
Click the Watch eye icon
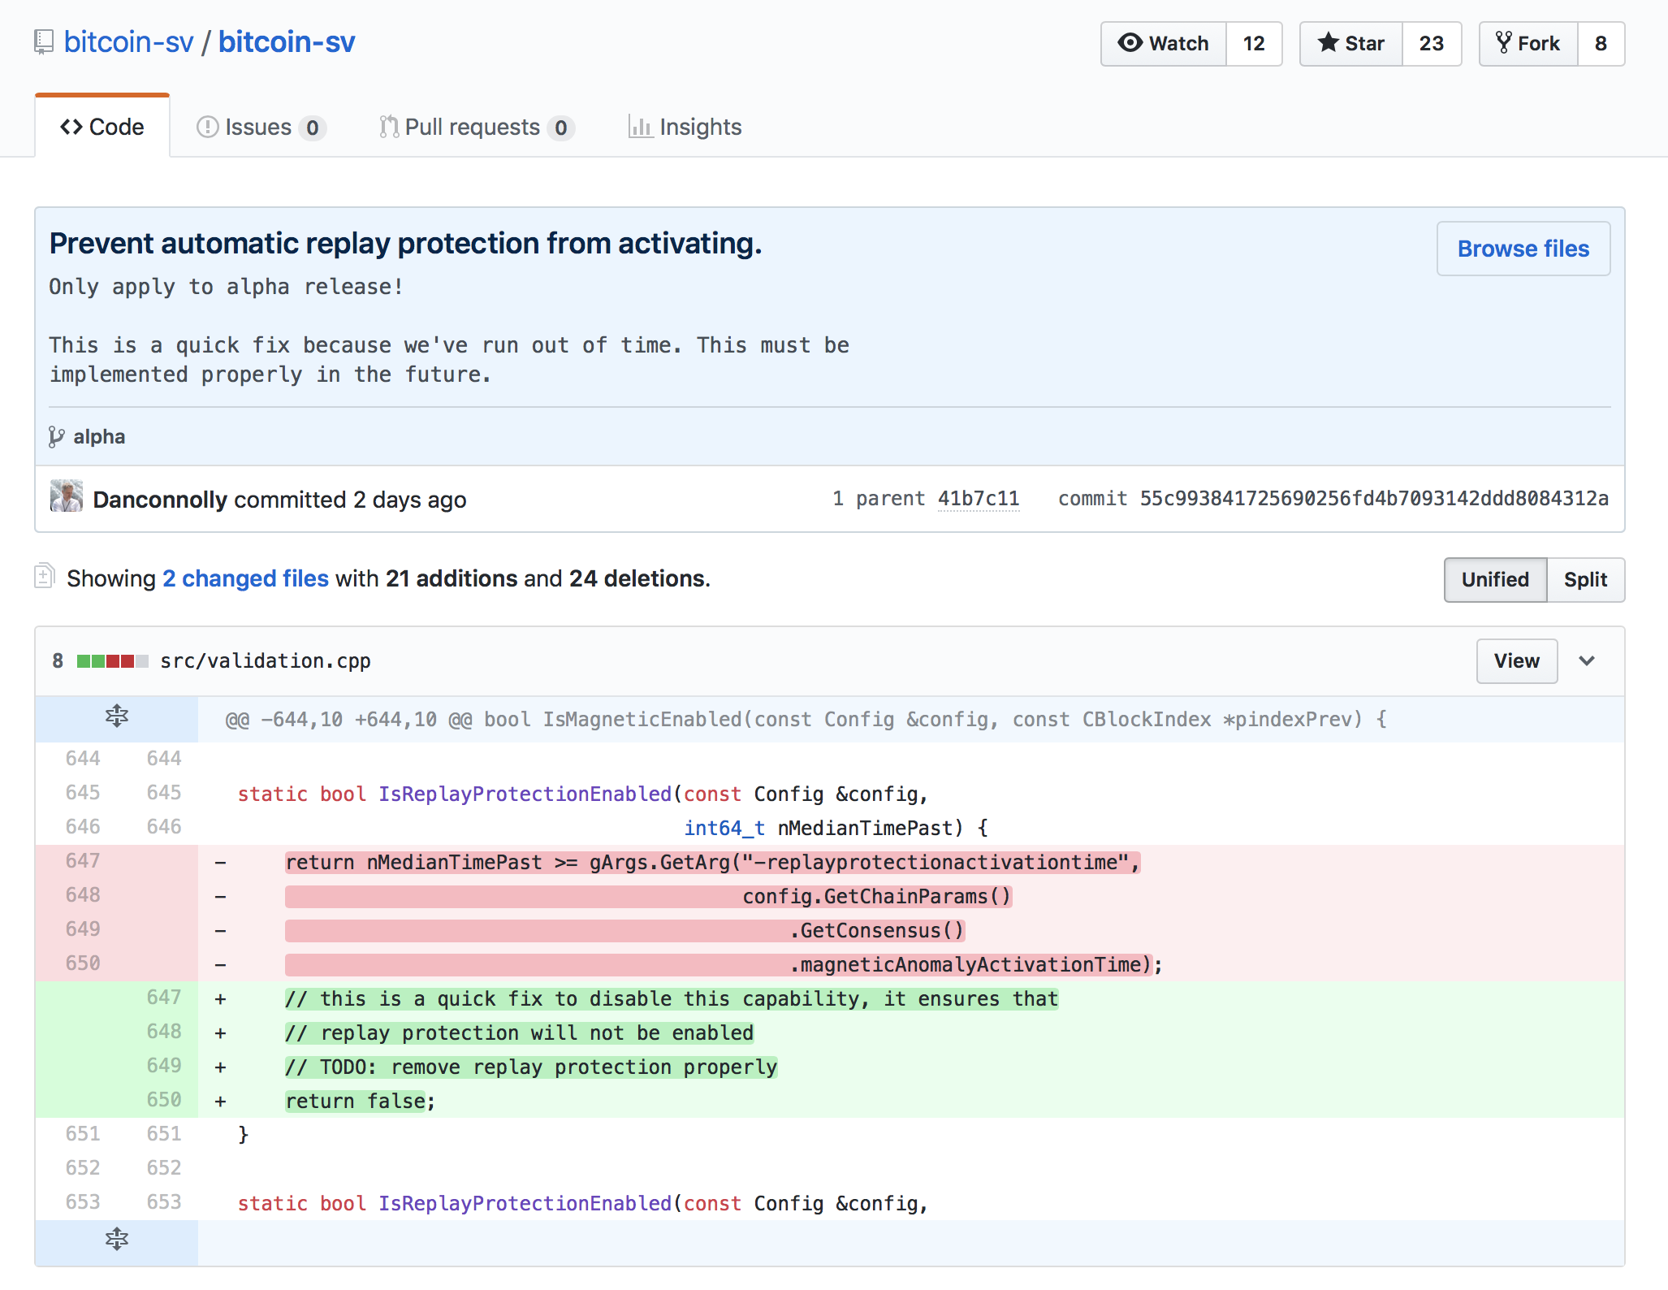(1130, 42)
